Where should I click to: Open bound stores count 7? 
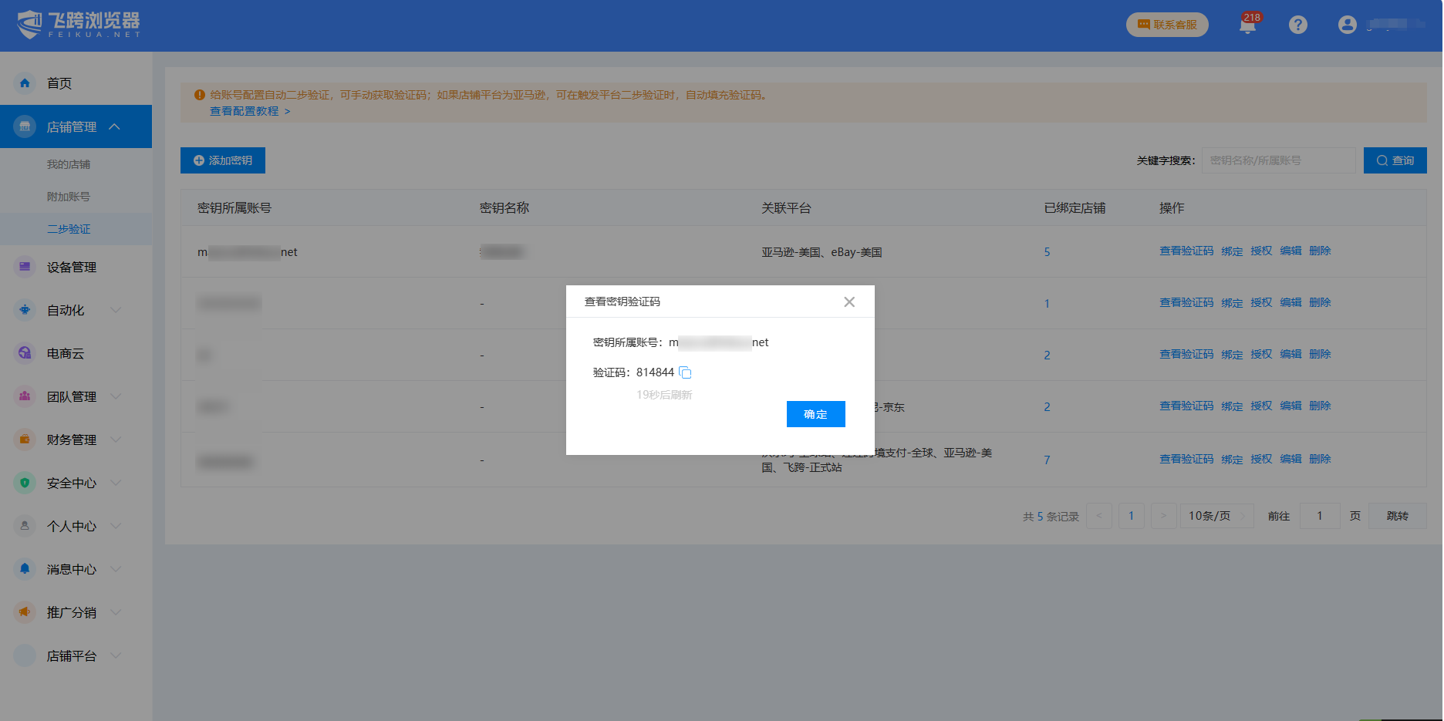point(1047,460)
